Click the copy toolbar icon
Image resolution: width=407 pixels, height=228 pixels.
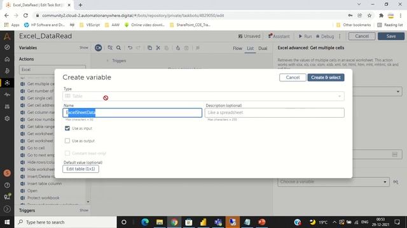(149, 48)
